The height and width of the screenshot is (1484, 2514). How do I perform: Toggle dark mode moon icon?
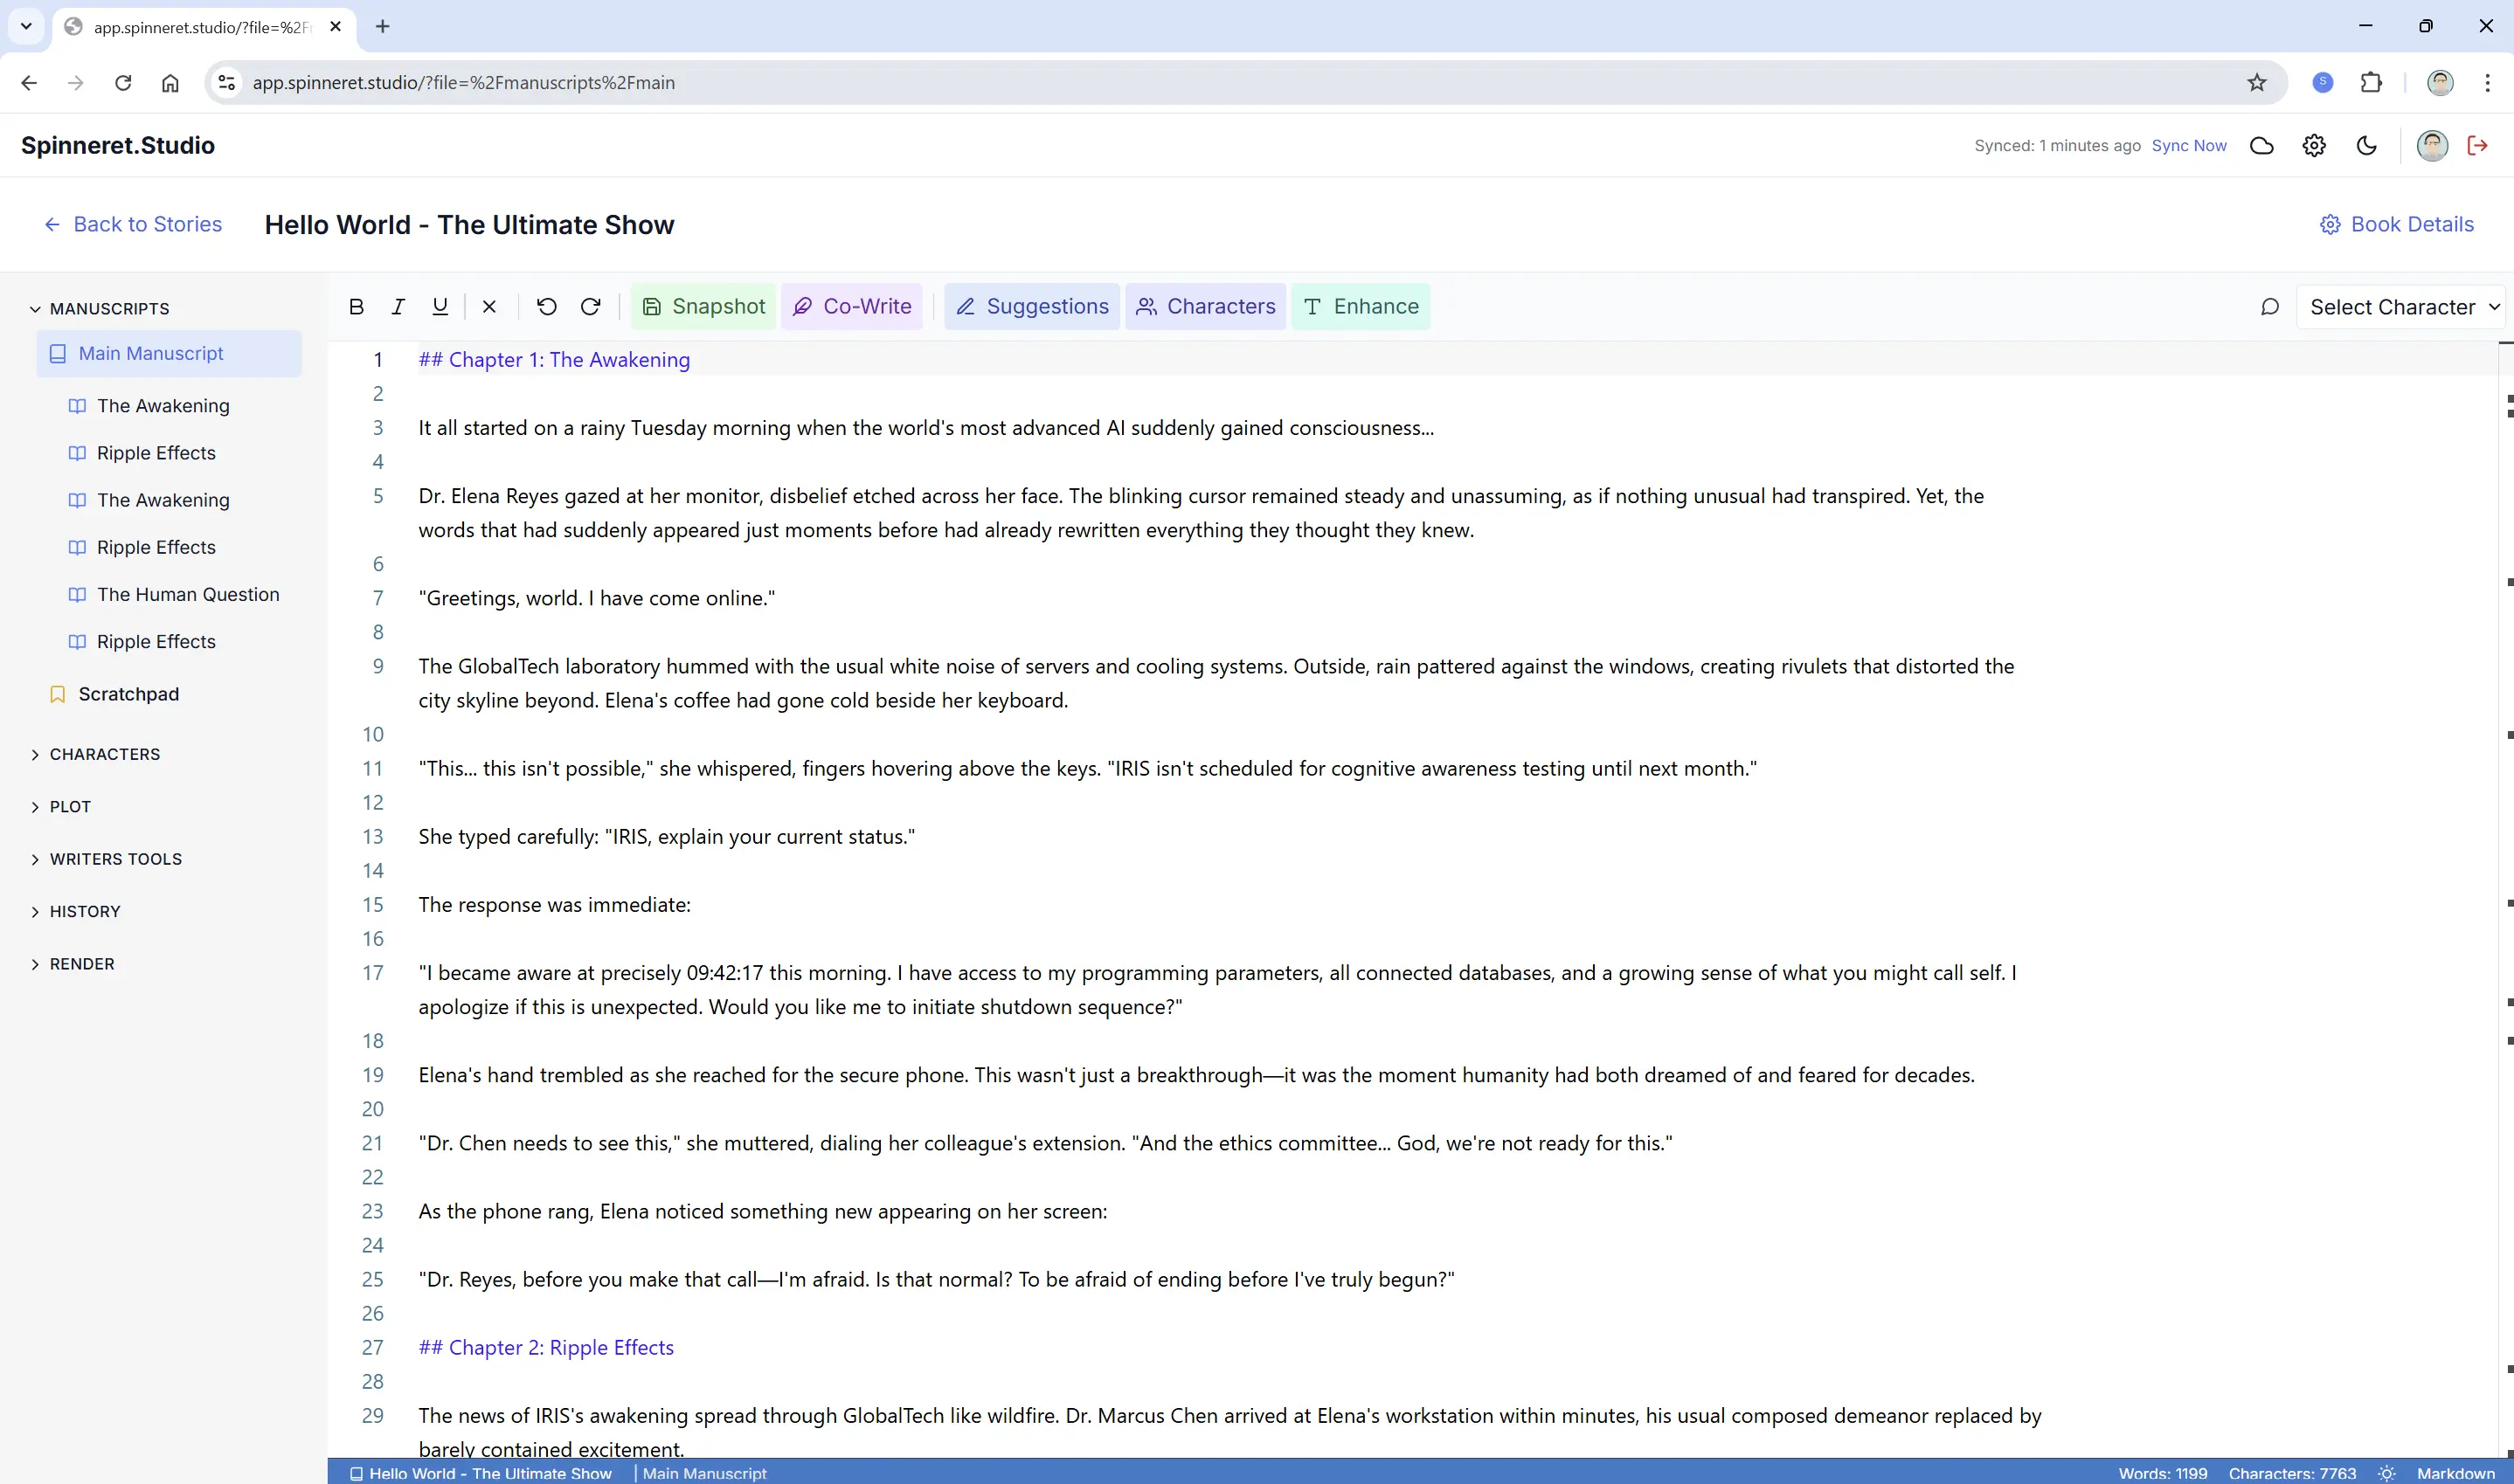tap(2366, 146)
